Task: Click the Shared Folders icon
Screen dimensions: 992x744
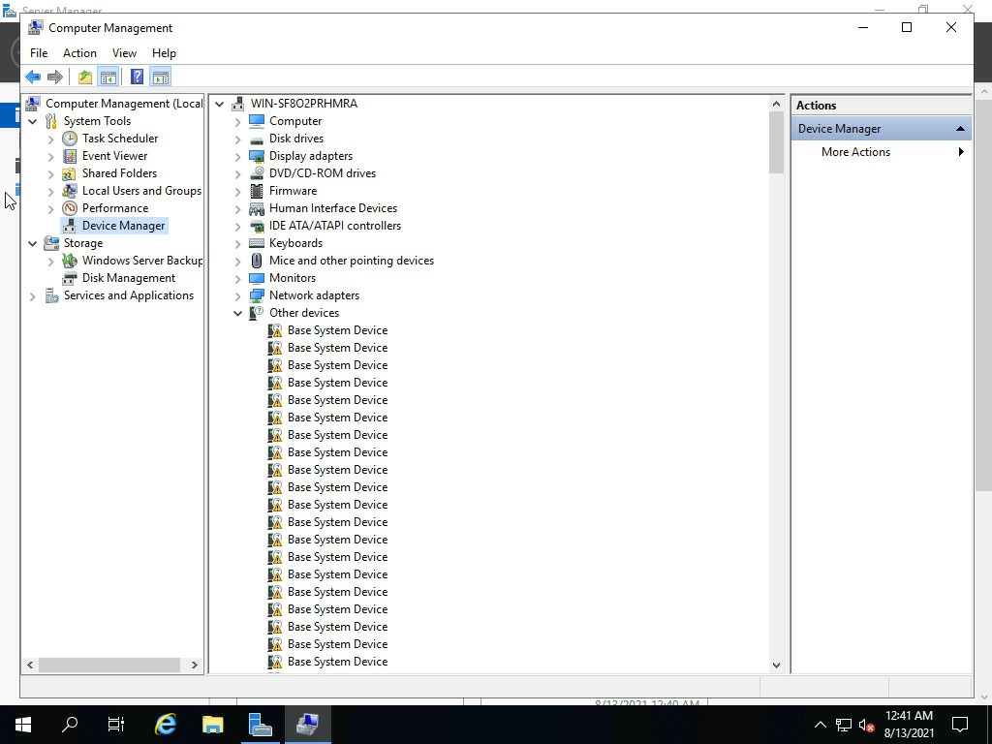Action: 70,173
